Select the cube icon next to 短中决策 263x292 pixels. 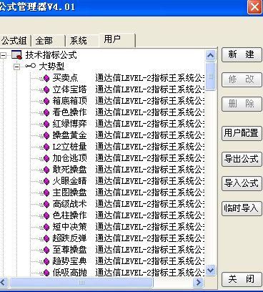coord(46,227)
